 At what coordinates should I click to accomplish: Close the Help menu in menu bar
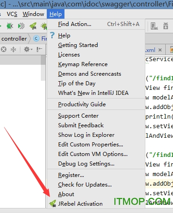click(55, 14)
